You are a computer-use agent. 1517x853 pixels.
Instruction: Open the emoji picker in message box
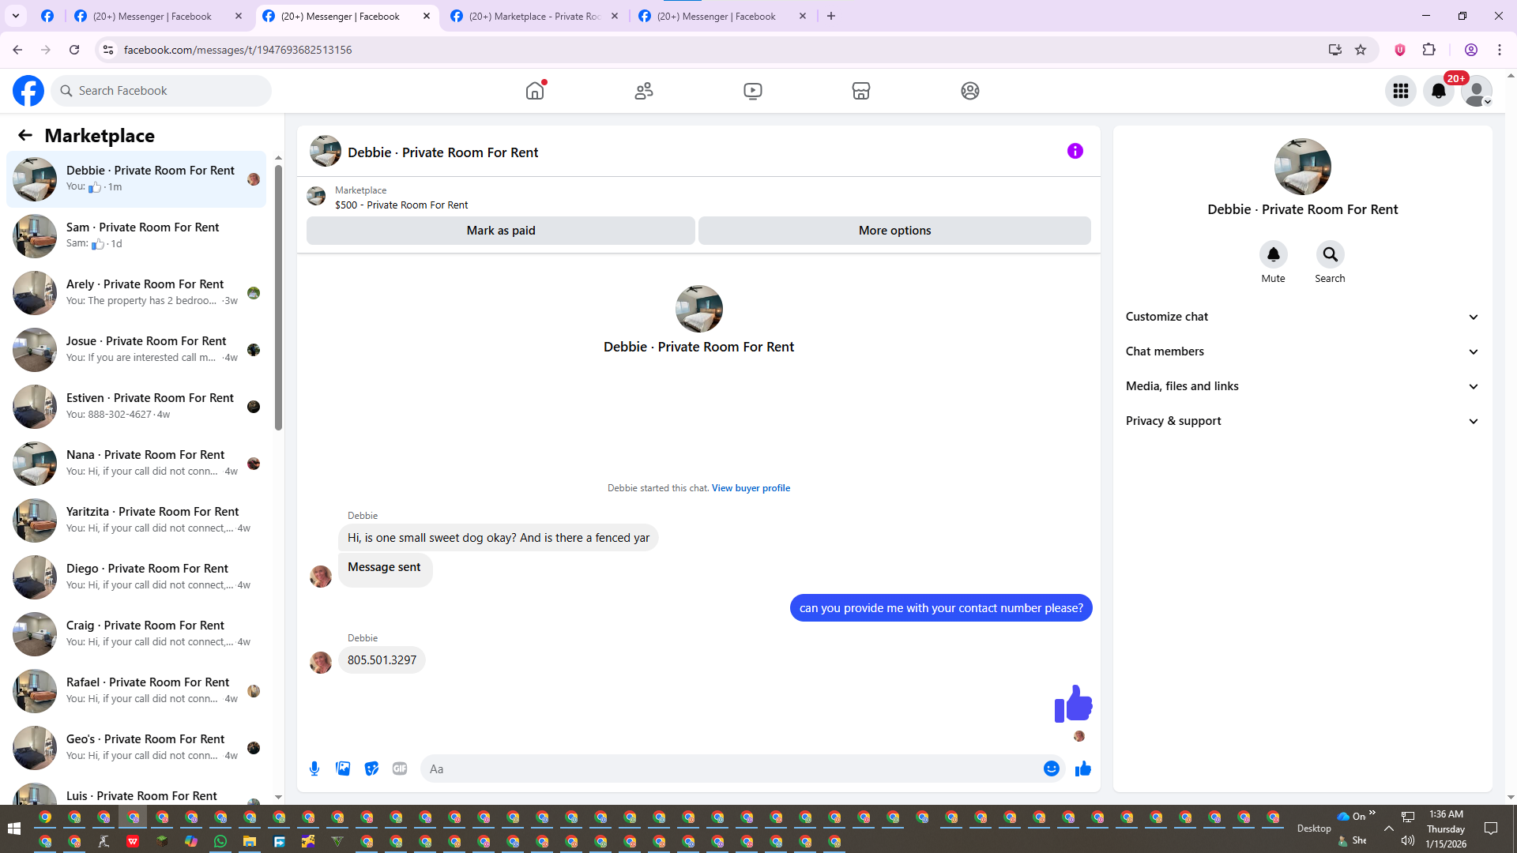[1051, 768]
